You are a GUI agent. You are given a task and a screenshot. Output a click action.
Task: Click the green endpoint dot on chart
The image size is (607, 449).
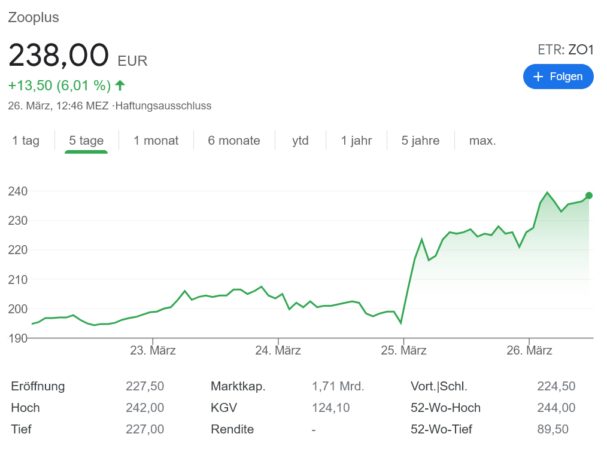(589, 196)
